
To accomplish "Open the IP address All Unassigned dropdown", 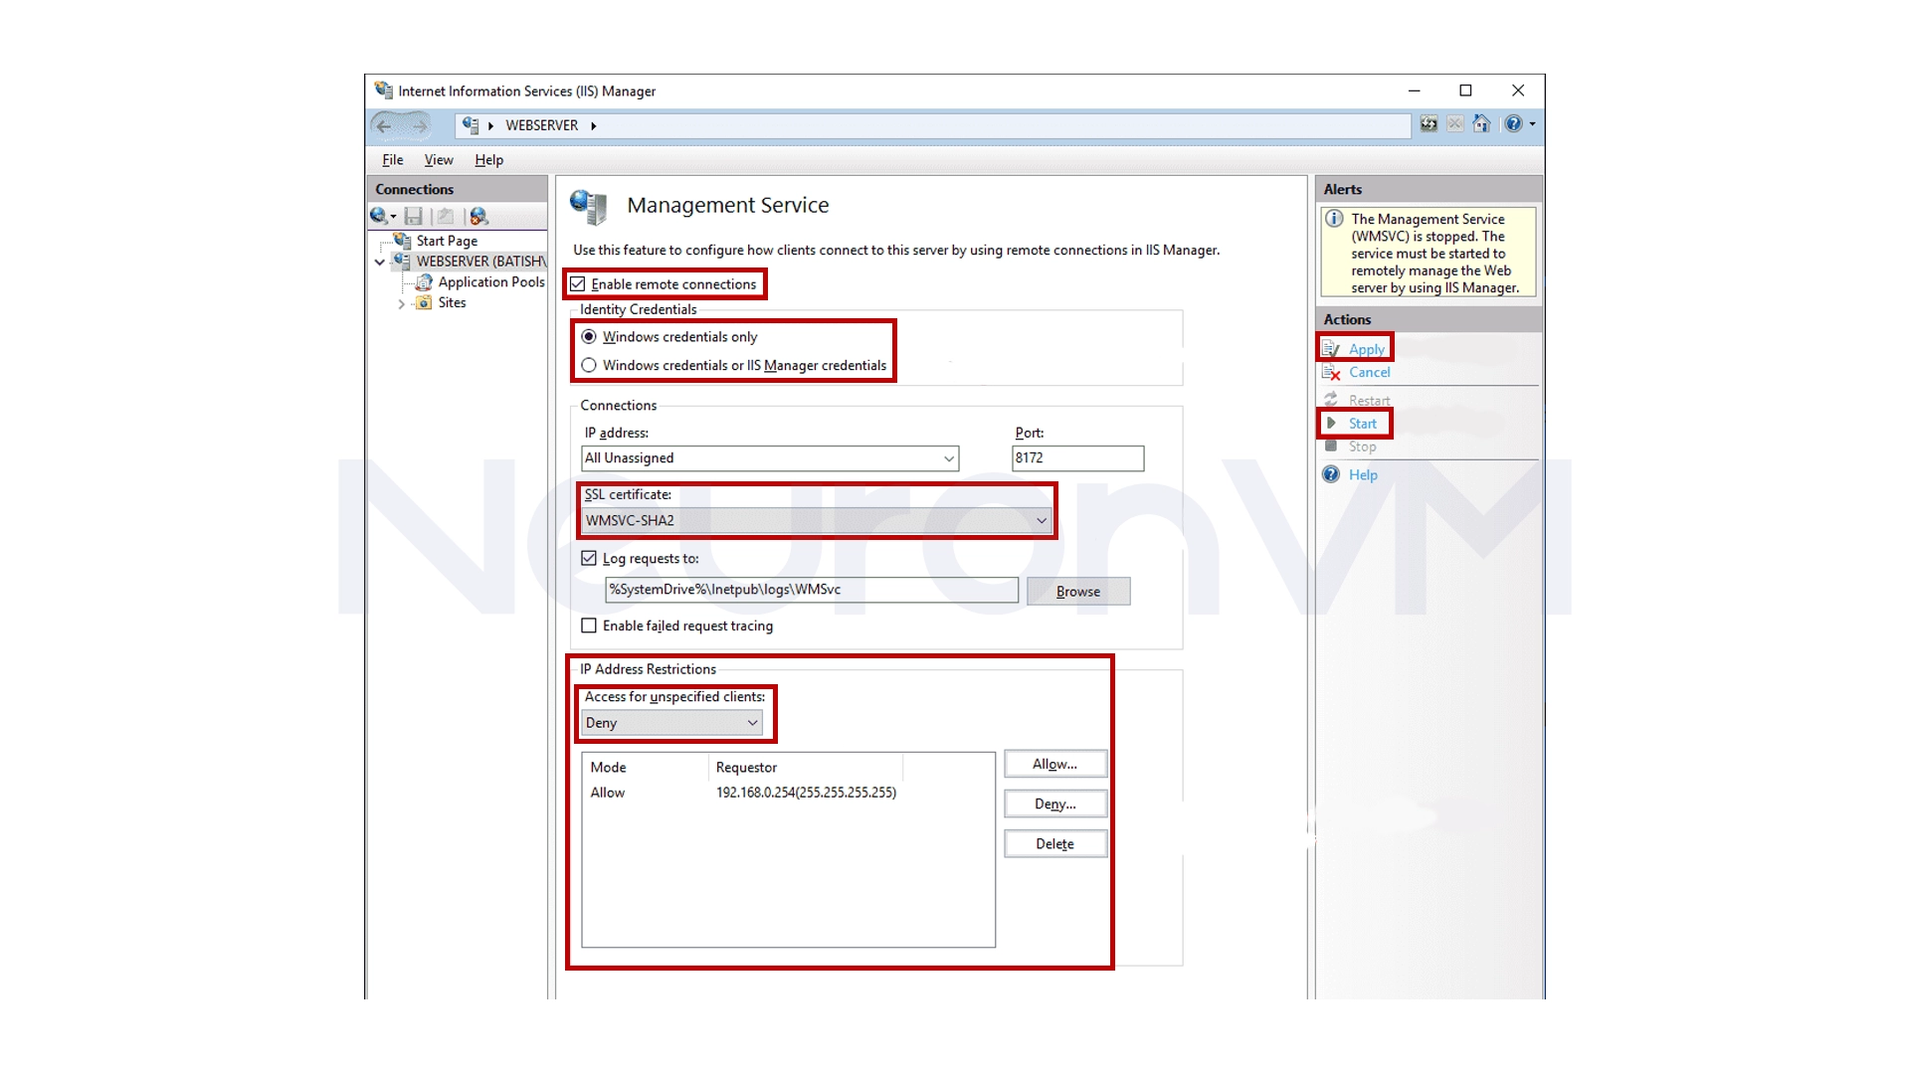I will 769,458.
